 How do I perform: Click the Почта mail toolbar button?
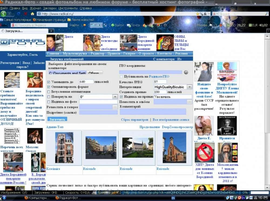pos(133,25)
